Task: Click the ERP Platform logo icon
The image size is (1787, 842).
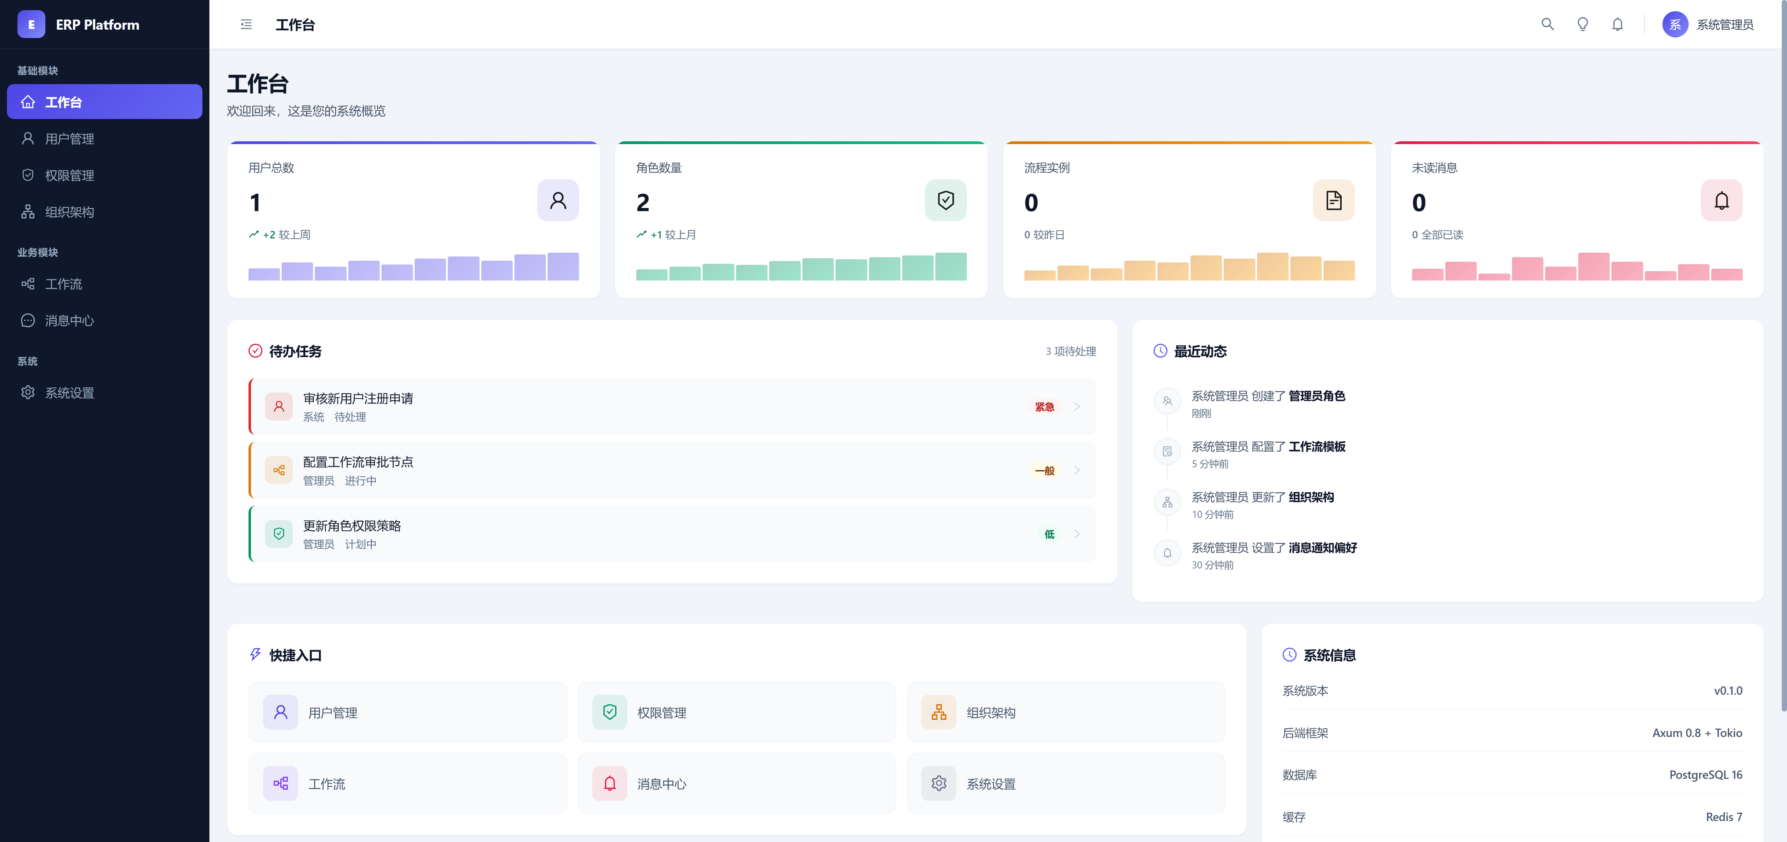Action: click(30, 24)
